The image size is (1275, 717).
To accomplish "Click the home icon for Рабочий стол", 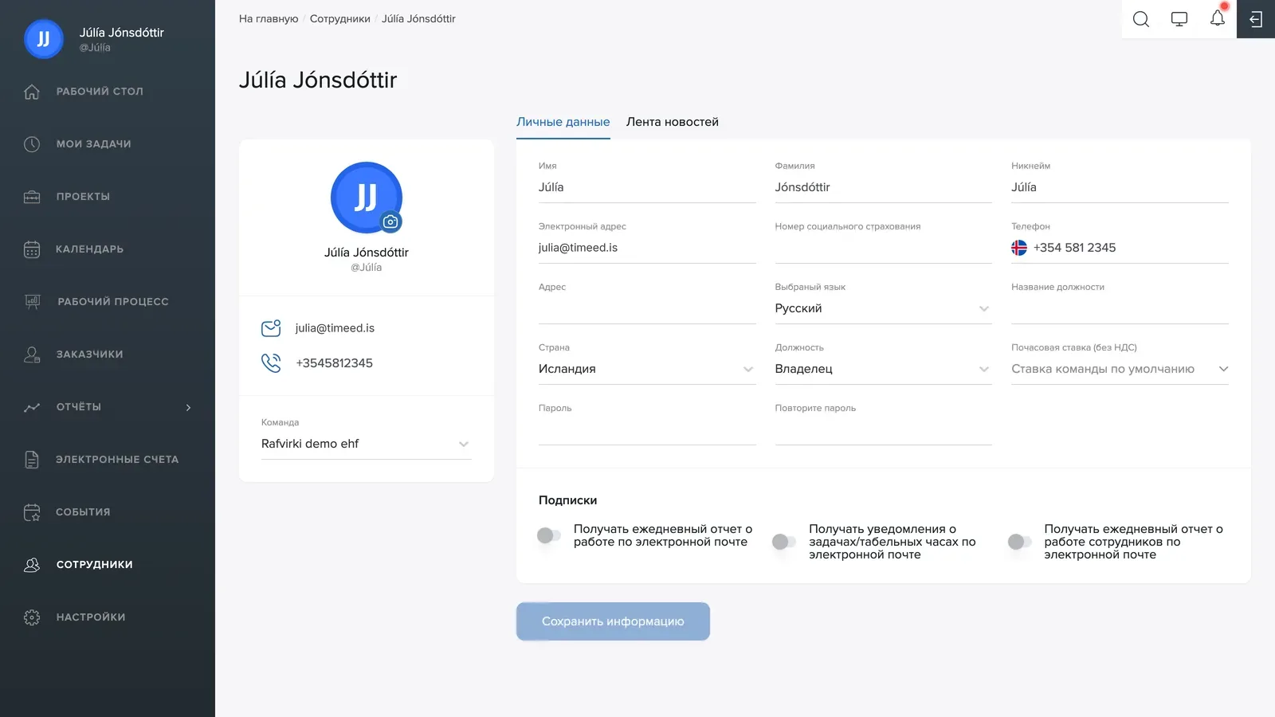I will point(32,92).
